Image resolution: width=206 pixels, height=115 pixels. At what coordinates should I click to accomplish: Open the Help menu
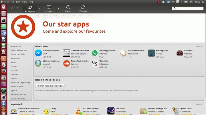(x=31, y=2)
